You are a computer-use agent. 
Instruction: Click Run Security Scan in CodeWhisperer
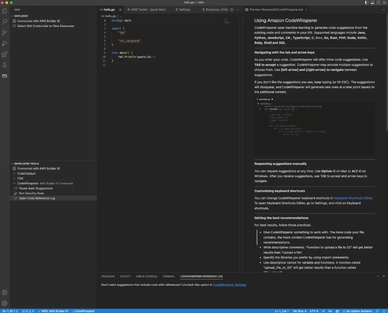32,193
